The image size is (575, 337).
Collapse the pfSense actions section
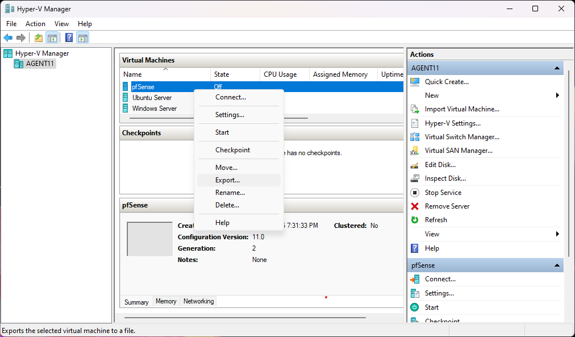[557, 265]
